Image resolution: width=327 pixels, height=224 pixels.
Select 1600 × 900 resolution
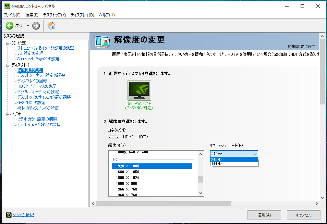pos(152,184)
